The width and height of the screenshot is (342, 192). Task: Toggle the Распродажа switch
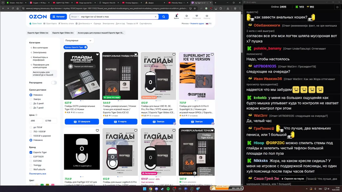(54, 83)
